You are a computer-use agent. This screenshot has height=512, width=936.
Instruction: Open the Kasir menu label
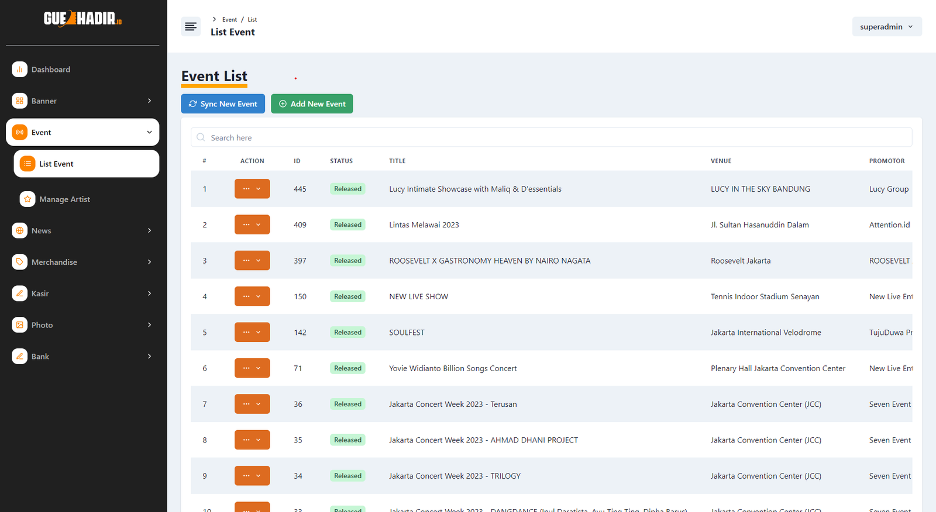click(40, 294)
